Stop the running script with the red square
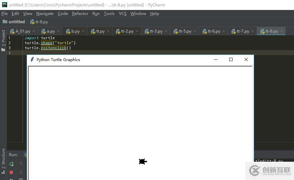The width and height of the screenshot is (294, 180). [x=11, y=172]
